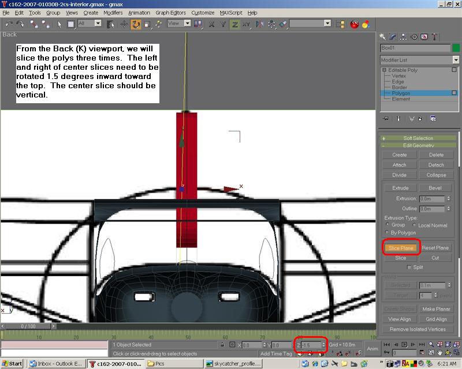Adjust the Extrusion amount spinner arrows
Screen dimensions: 462x369
pyautogui.click(x=449, y=198)
